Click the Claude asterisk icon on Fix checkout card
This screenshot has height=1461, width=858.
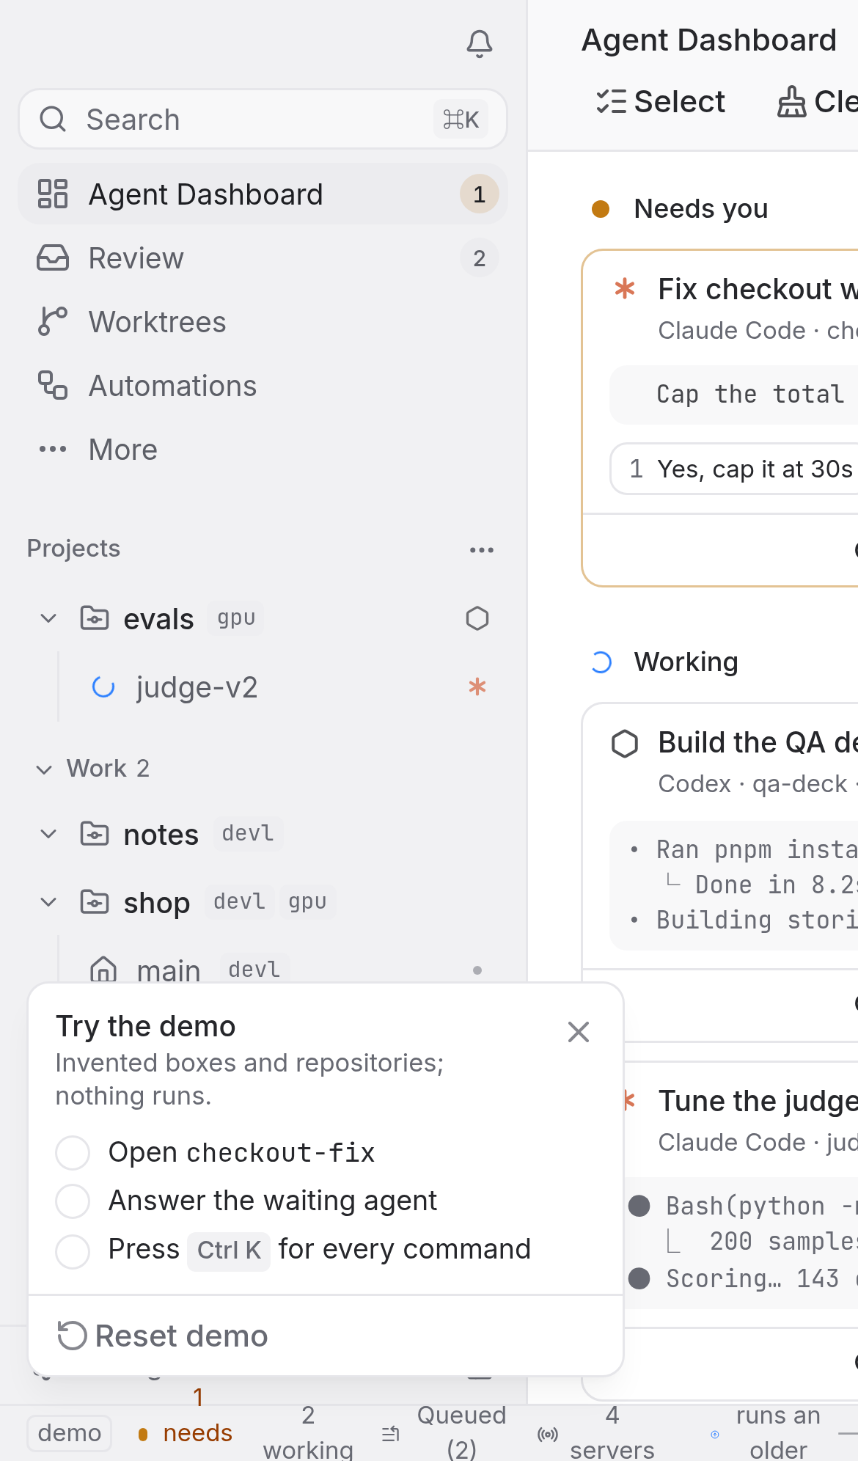click(625, 289)
